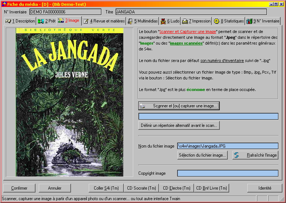Click the "Copyright image" label
Viewport: 286px width, 203px height.
pyautogui.click(x=152, y=173)
